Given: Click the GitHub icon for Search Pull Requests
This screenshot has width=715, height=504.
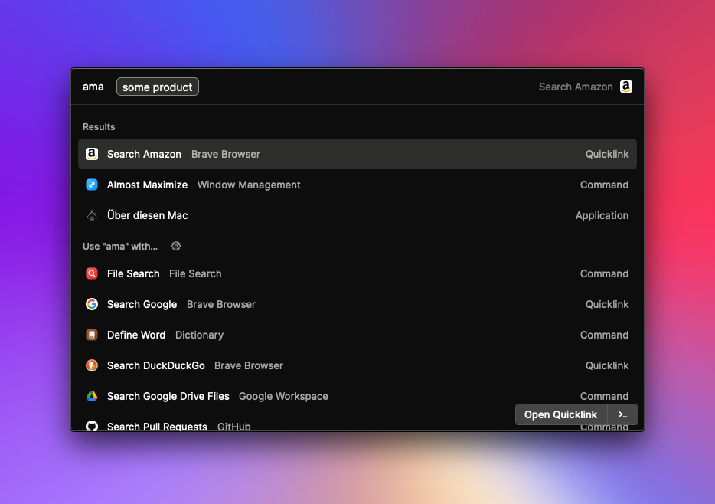Looking at the screenshot, I should click(x=92, y=426).
